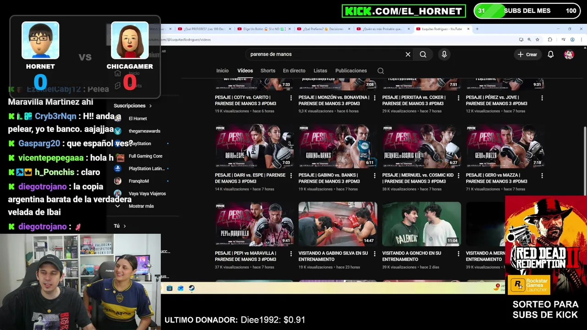Play GERO vs MAZZA weigh-in thumbnail
This screenshot has width=587, height=330.
(x=505, y=146)
